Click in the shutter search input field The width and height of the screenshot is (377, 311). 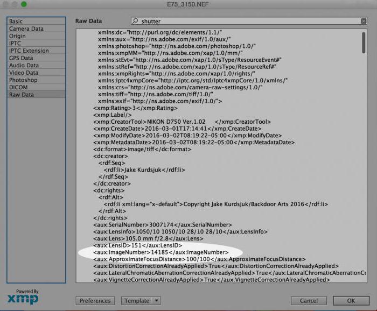249,21
